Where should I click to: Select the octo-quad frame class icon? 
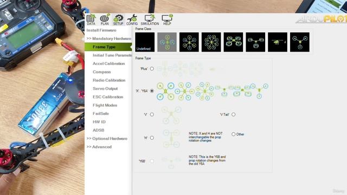click(233, 42)
